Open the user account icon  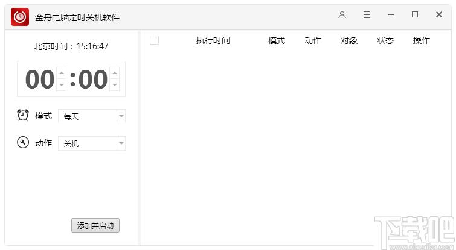tap(342, 15)
